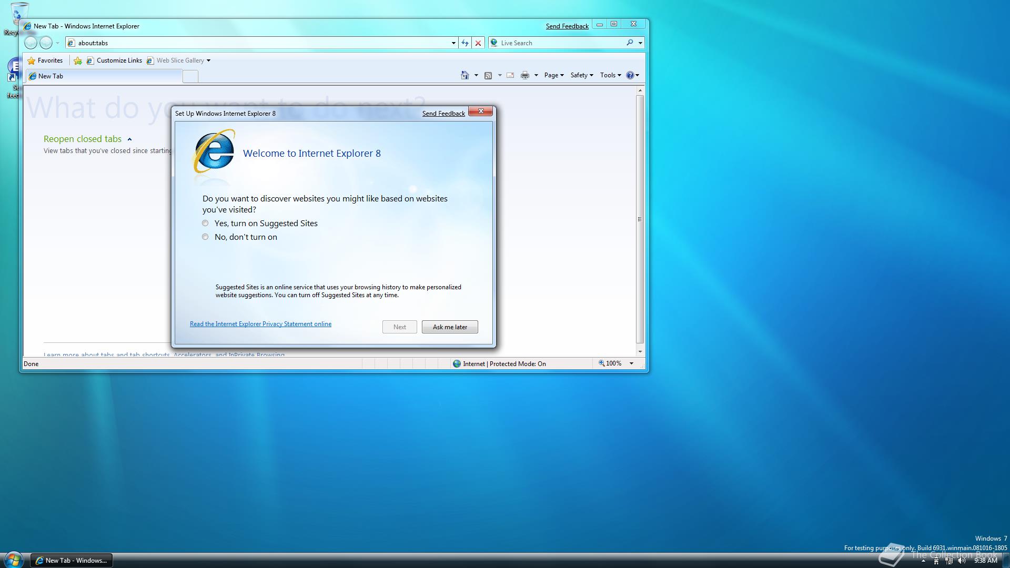The height and width of the screenshot is (568, 1010).
Task: Close the Set Up Internet Explorer dialog
Action: (480, 111)
